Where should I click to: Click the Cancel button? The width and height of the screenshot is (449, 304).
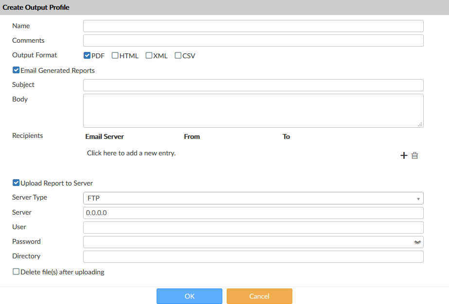click(x=259, y=296)
